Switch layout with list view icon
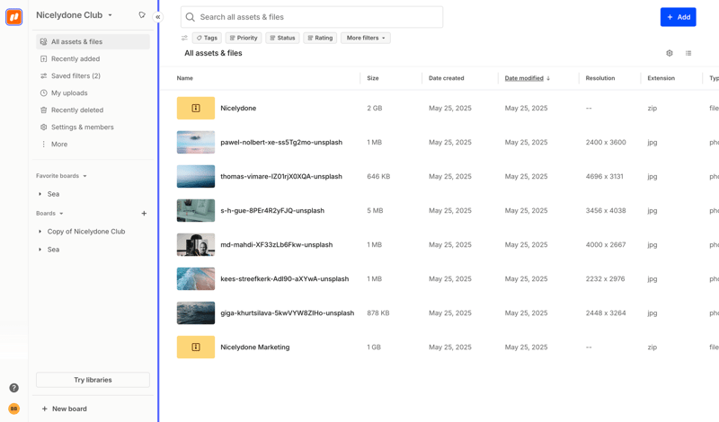The height and width of the screenshot is (422, 719). 688,53
